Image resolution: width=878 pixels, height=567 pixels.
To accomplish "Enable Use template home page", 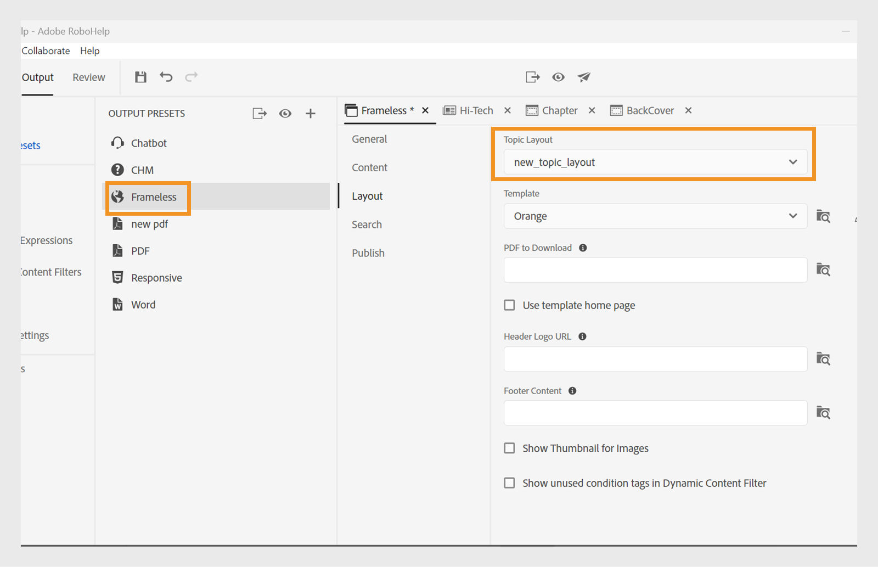I will pyautogui.click(x=509, y=305).
